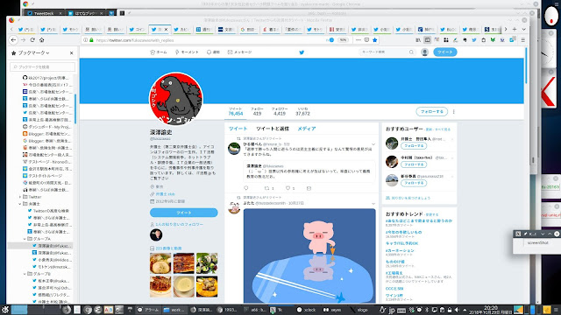Follow the second suggested user 中村剛
561x315 pixels.
pos(414,164)
